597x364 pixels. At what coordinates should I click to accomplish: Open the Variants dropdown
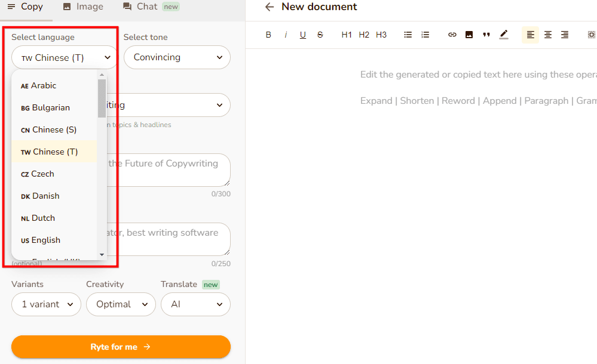pyautogui.click(x=46, y=304)
